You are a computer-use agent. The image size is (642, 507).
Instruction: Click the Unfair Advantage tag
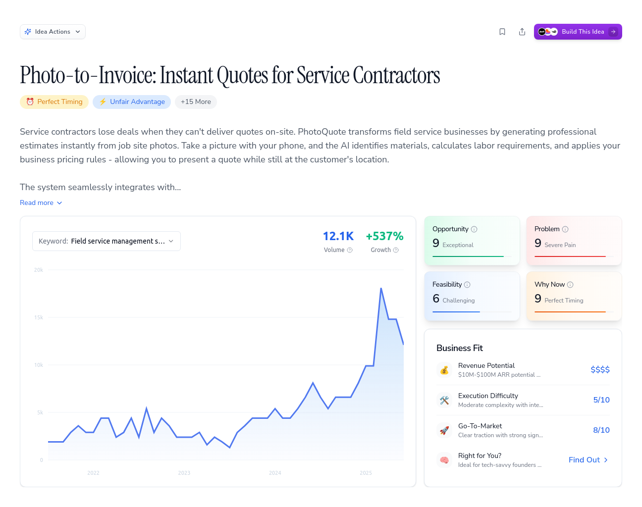click(132, 101)
